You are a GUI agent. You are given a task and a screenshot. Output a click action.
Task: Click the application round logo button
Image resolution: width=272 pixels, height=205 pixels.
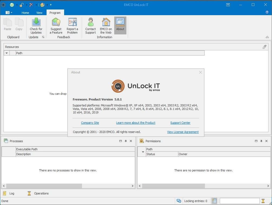point(3,5)
